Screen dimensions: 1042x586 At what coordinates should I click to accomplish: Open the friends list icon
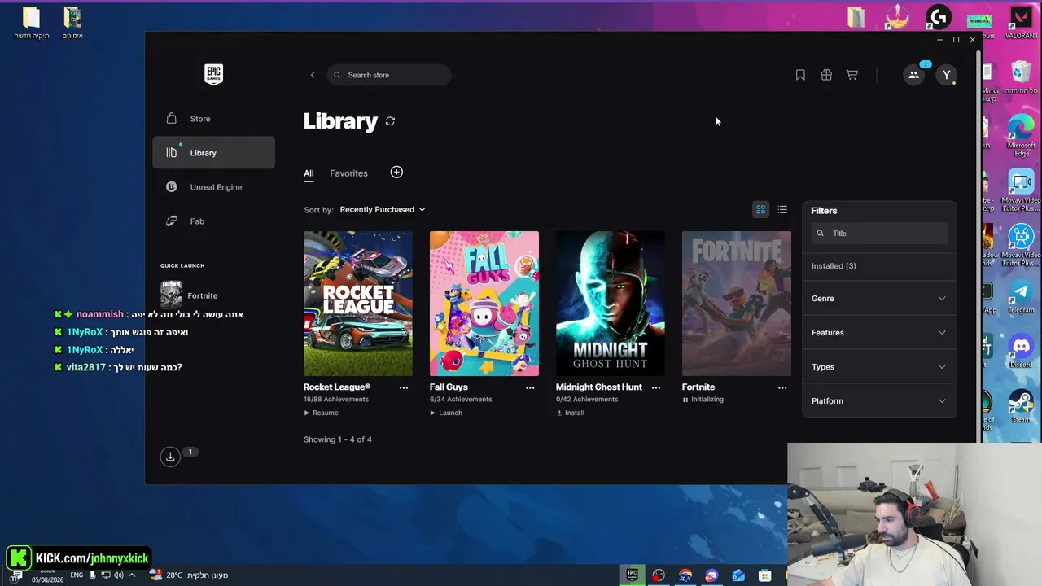[x=914, y=75]
